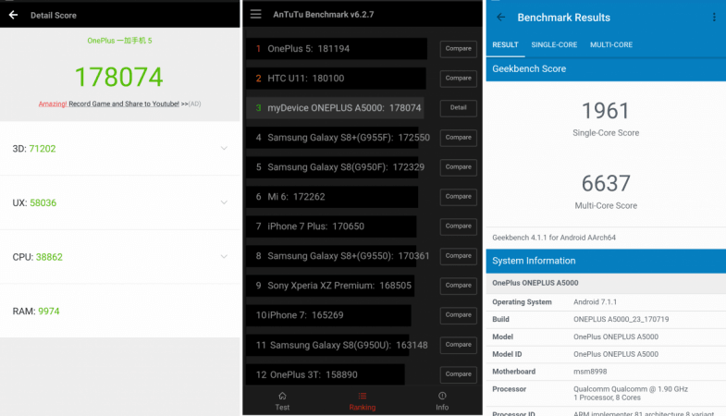This screenshot has width=726, height=416.
Task: Select the total score 178074
Action: click(119, 77)
